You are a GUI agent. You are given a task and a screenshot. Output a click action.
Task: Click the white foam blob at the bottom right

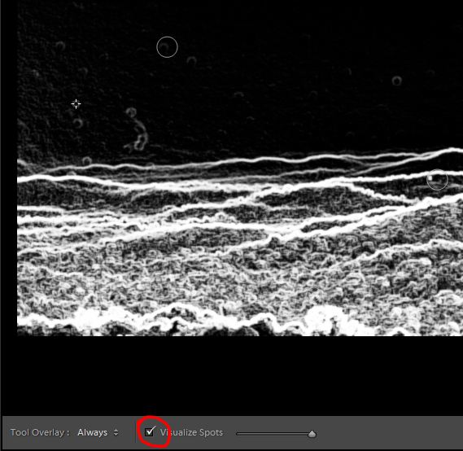[x=322, y=317]
